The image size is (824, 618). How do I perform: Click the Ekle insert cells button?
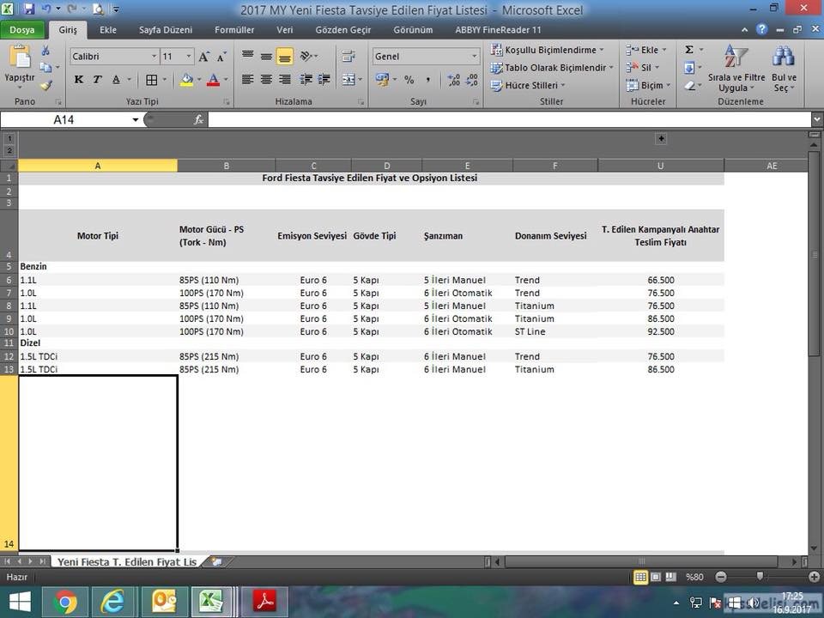pyautogui.click(x=645, y=50)
